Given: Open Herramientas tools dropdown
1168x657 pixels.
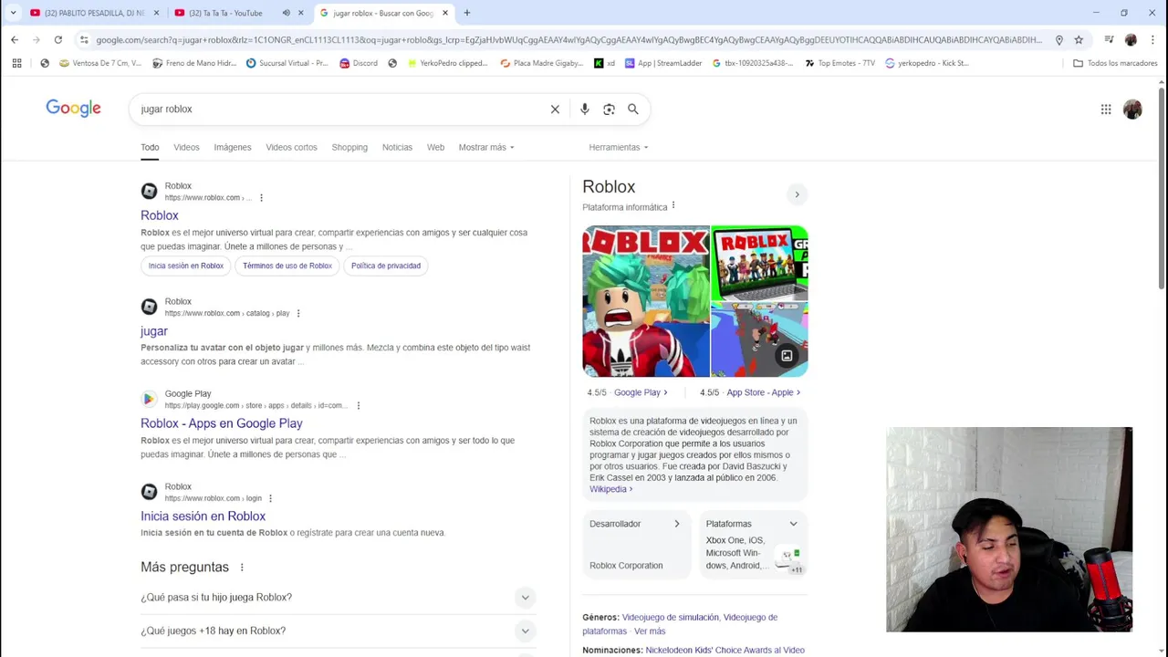Looking at the screenshot, I should (619, 147).
